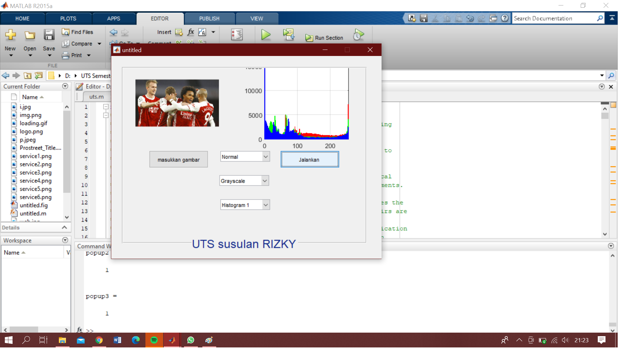Screen dimensions: 619x350
Task: Click the Run and Advance icon
Action: [288, 35]
